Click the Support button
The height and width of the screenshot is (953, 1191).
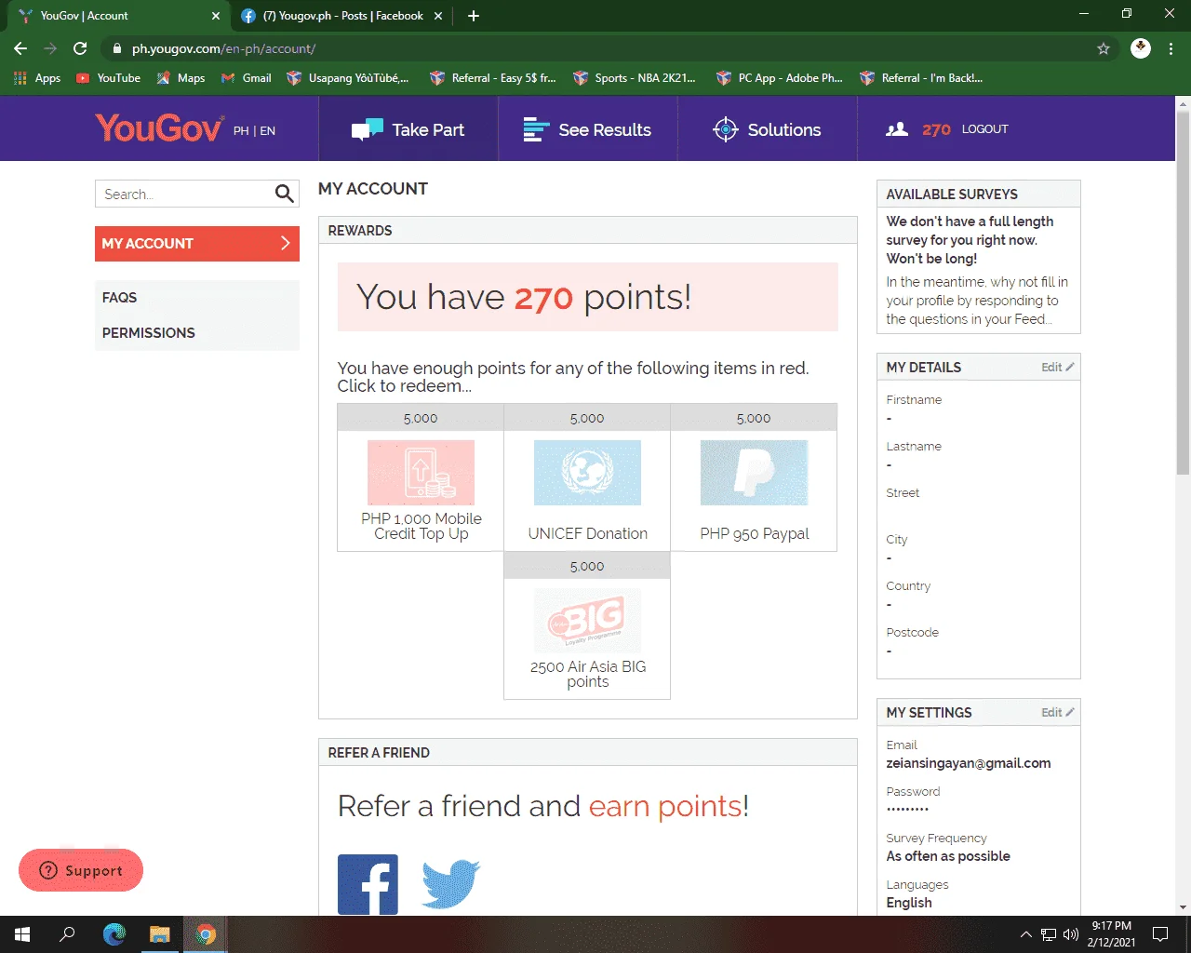tap(81, 870)
